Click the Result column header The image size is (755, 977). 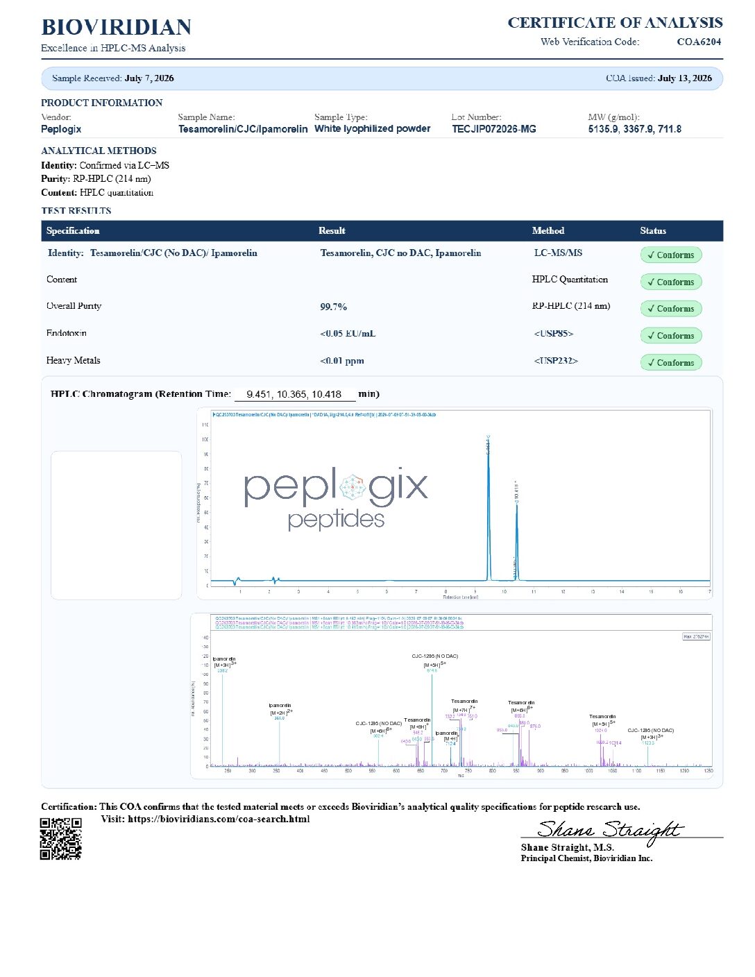[x=332, y=231]
